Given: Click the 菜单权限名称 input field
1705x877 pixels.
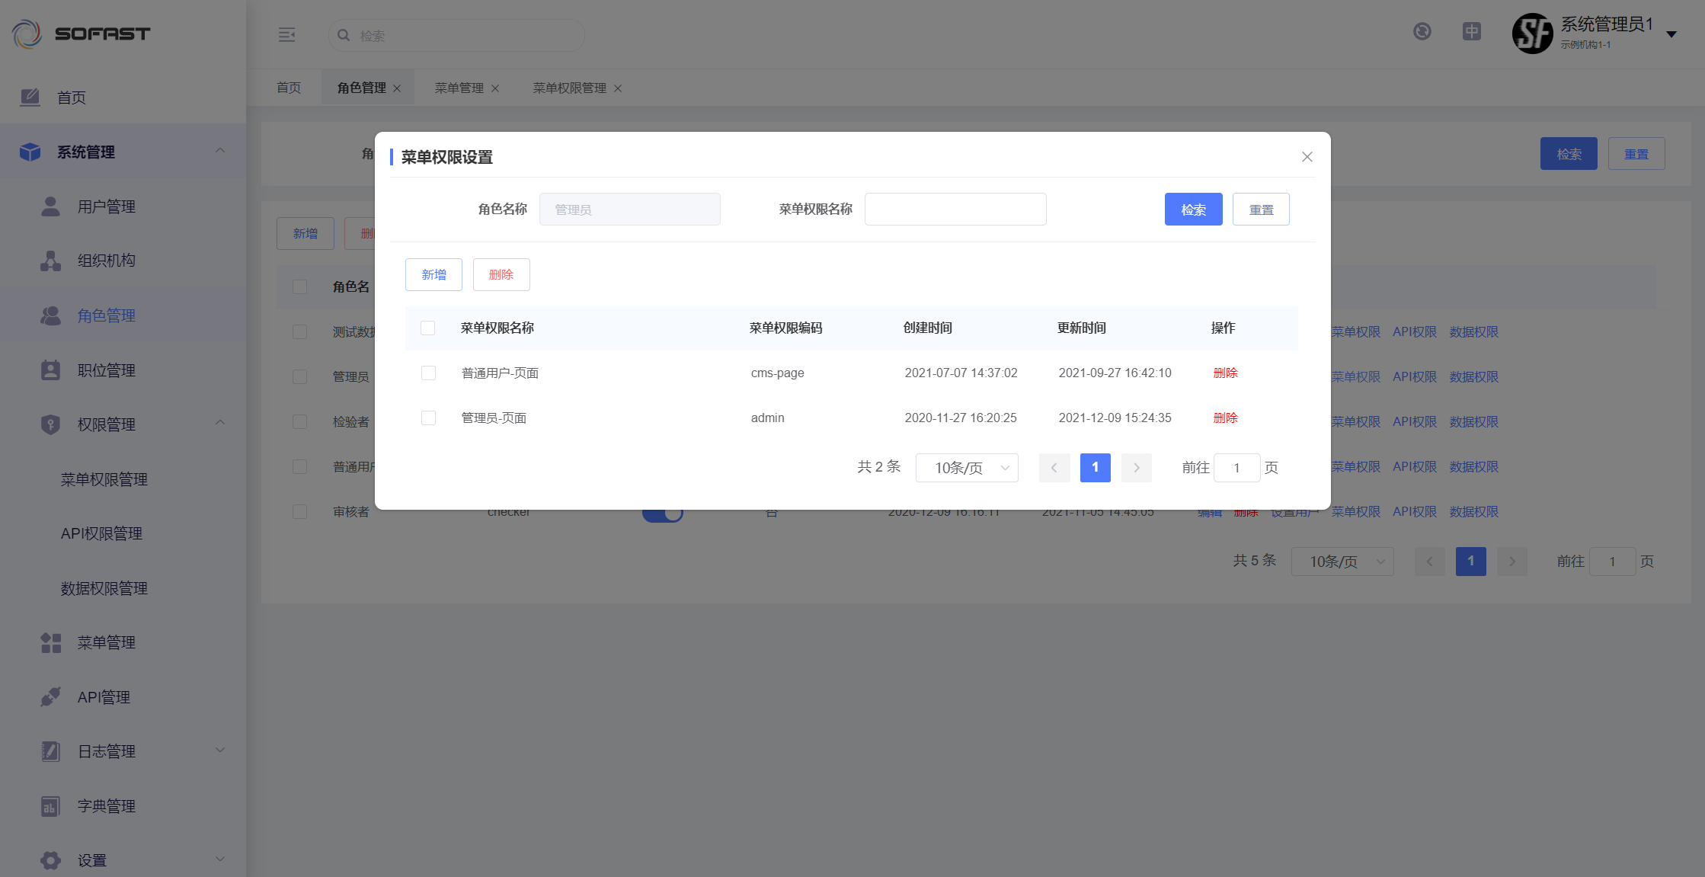Looking at the screenshot, I should tap(955, 210).
